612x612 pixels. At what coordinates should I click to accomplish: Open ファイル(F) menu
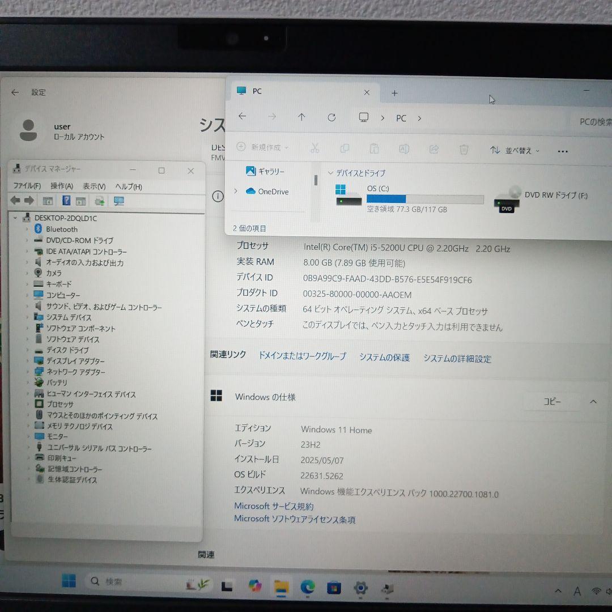click(27, 186)
